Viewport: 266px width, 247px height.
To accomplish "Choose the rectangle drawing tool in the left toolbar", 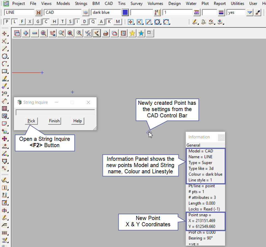I will [5, 72].
